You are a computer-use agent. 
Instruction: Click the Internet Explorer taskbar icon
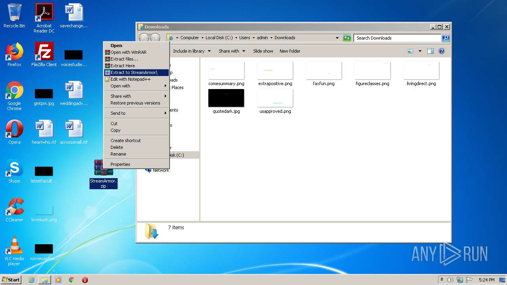click(31, 280)
